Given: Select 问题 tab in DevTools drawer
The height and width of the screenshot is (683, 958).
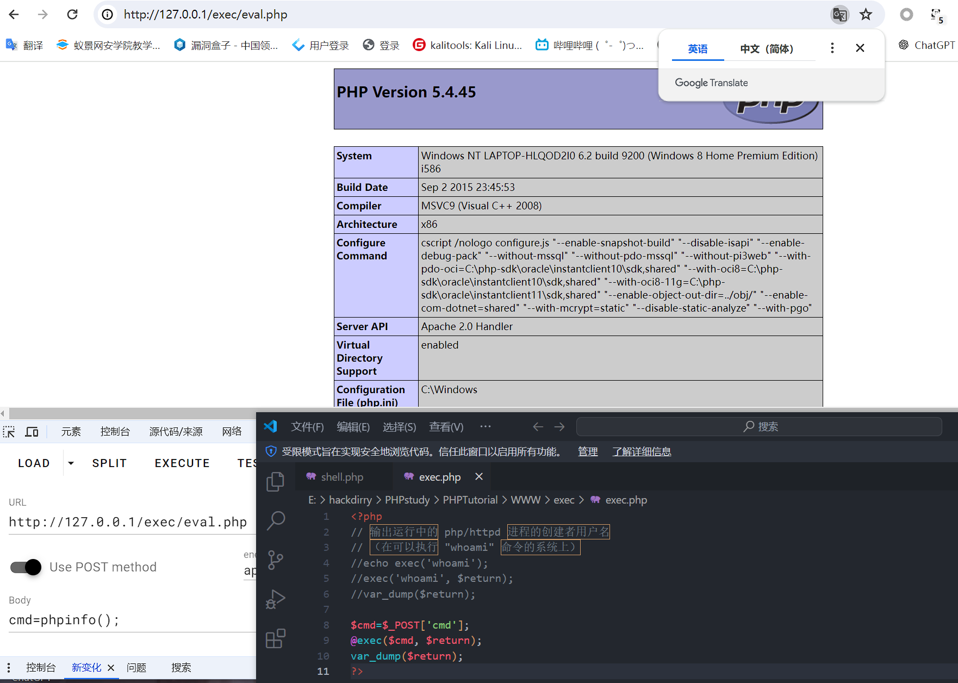Looking at the screenshot, I should [136, 668].
